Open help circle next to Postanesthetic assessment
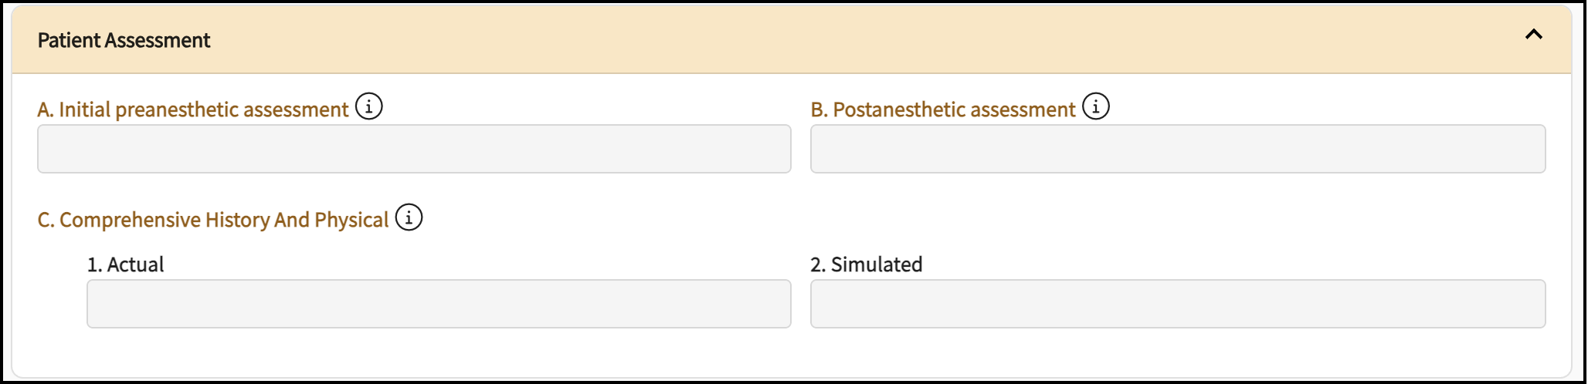The image size is (1588, 384). [1095, 106]
